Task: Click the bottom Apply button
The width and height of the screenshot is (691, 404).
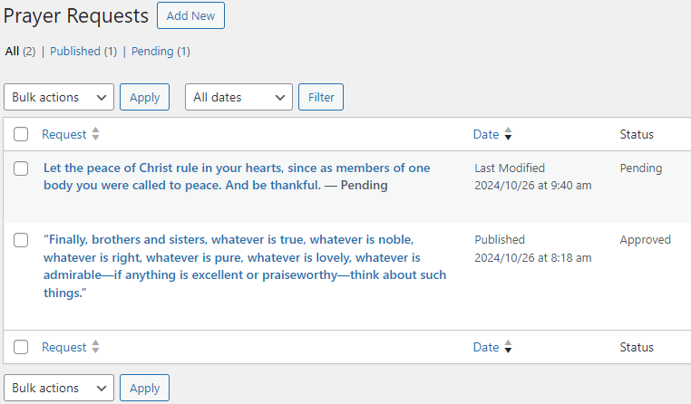Action: click(144, 388)
